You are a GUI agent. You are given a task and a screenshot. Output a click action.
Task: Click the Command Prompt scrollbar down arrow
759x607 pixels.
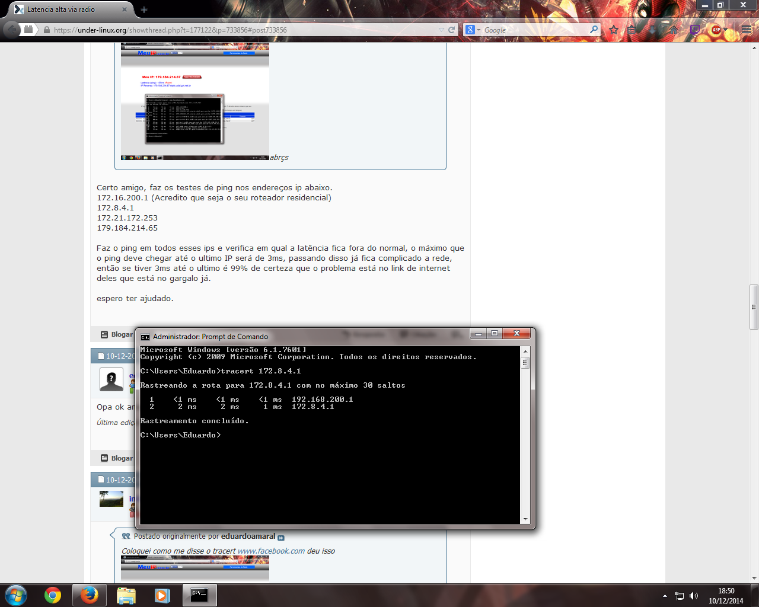525,519
